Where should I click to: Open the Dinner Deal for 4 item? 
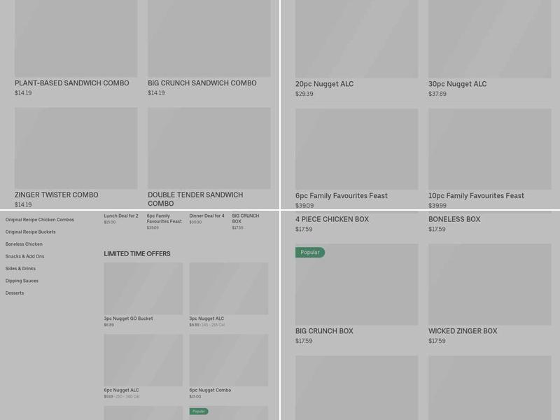point(206,216)
